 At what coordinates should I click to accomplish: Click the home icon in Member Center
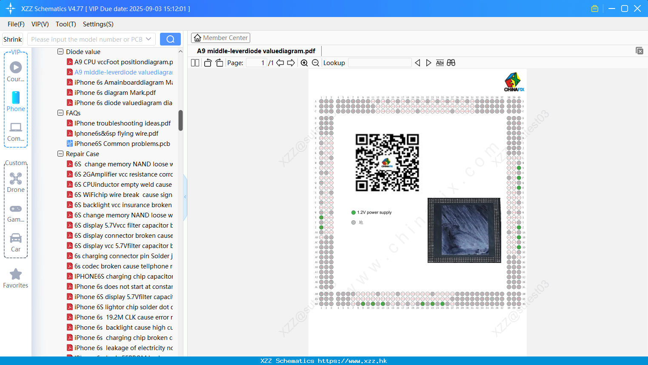point(197,38)
